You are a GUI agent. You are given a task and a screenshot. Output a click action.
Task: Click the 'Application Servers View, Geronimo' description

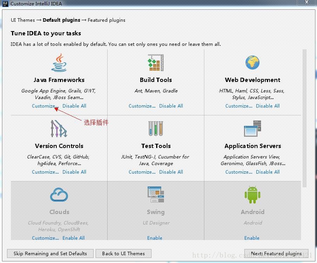(x=253, y=160)
